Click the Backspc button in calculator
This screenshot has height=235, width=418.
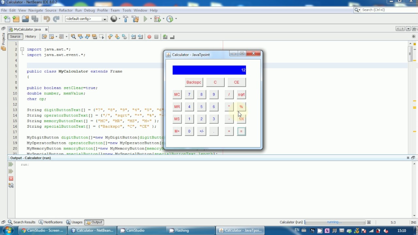click(x=194, y=82)
